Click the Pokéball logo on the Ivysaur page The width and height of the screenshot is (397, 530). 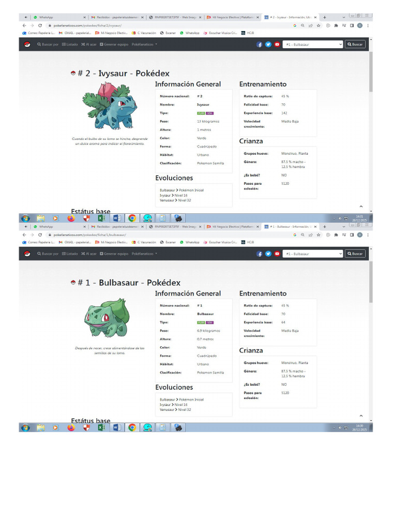pyautogui.click(x=27, y=45)
